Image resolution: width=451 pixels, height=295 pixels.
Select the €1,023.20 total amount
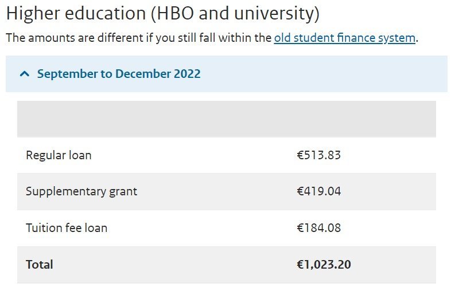pos(324,265)
